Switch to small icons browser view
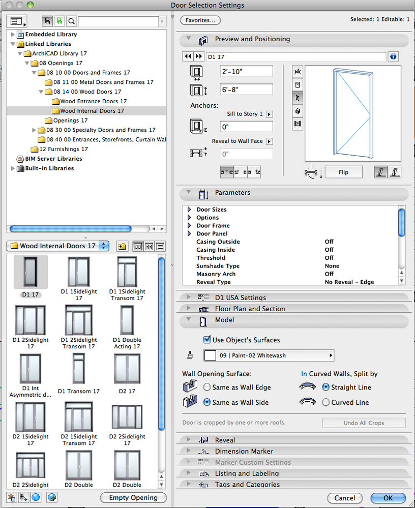 pyautogui.click(x=149, y=247)
